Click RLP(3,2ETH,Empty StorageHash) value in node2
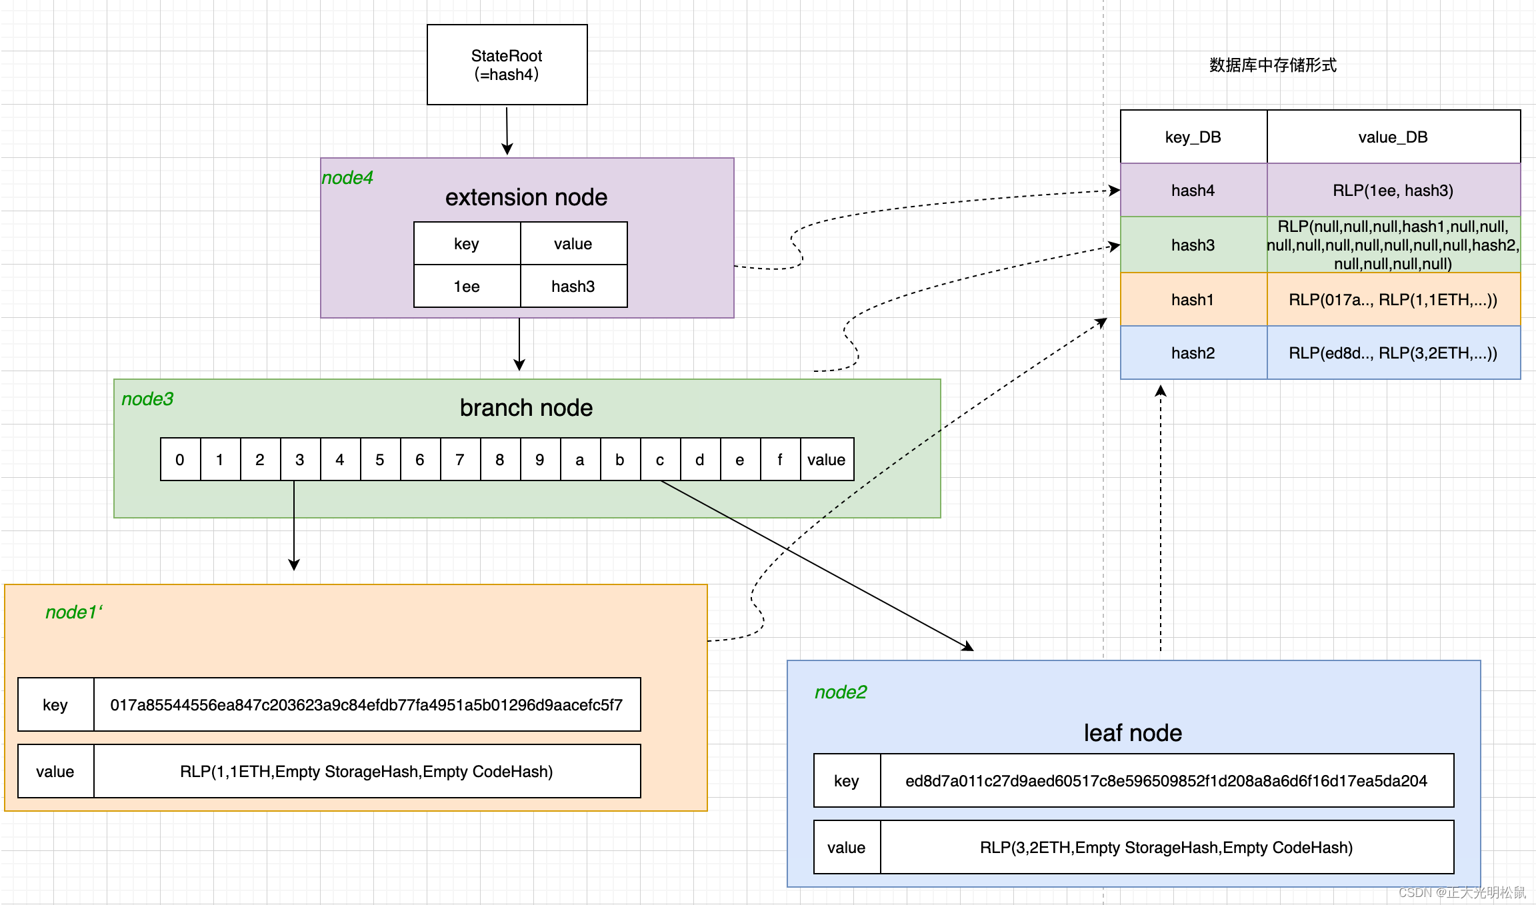Screen dimensions: 1536x905 [x=1166, y=848]
